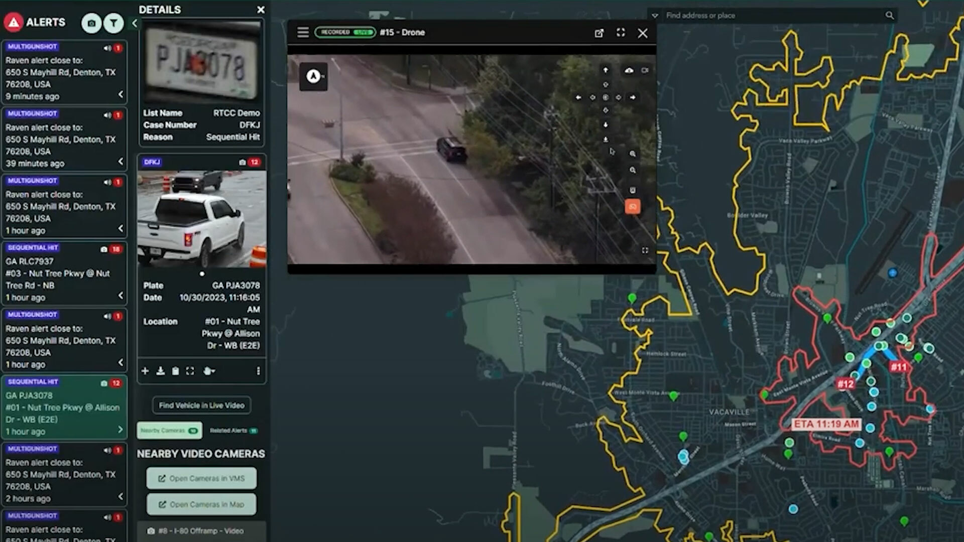Expand the GA RLC7937 sequential hit alert
Image resolution: width=964 pixels, height=542 pixels.
point(120,296)
